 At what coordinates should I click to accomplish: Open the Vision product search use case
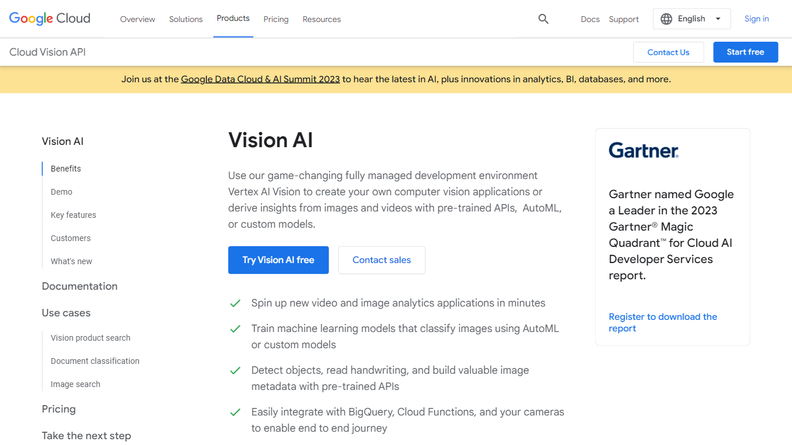90,337
